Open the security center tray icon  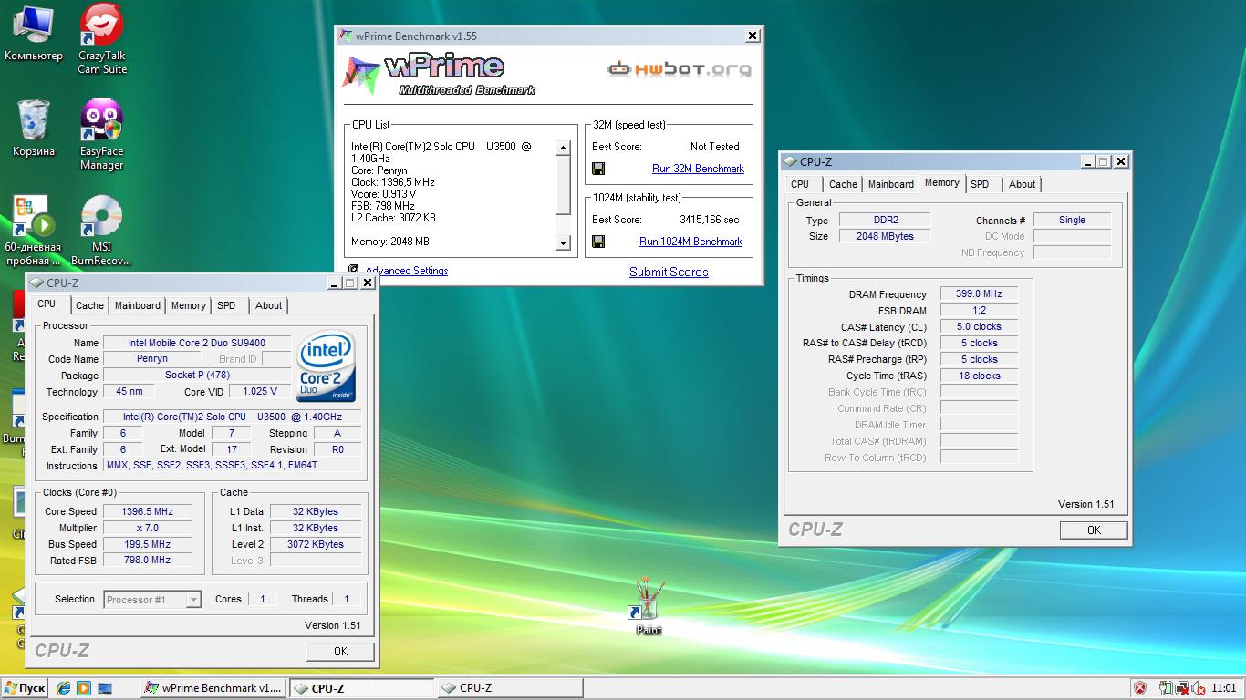(x=1140, y=688)
